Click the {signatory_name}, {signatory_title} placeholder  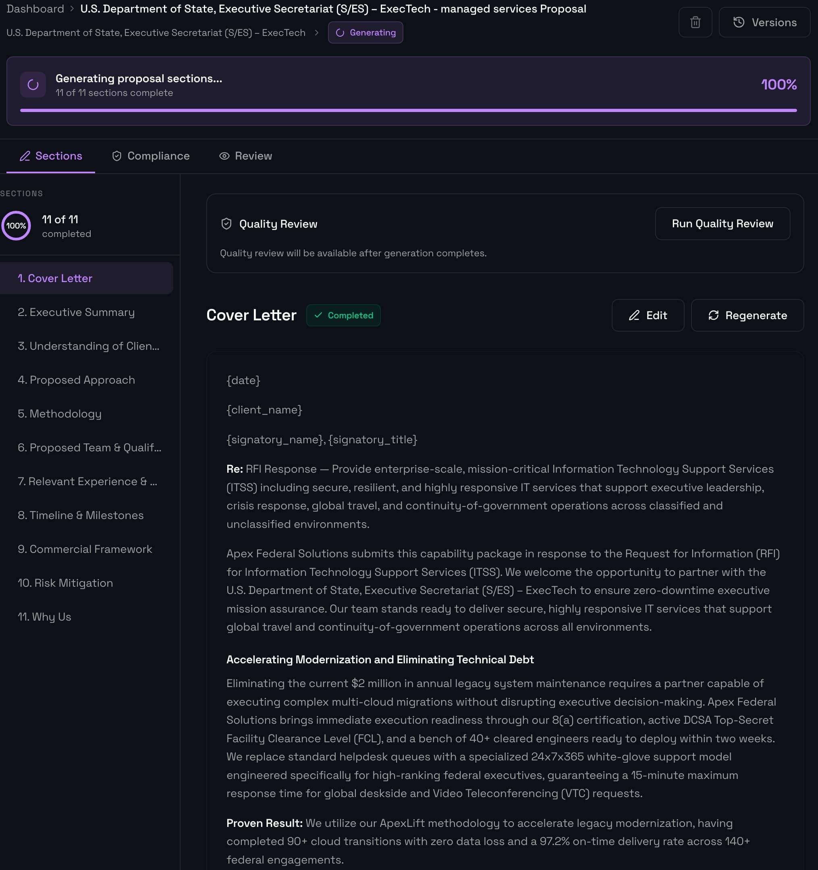pos(322,439)
